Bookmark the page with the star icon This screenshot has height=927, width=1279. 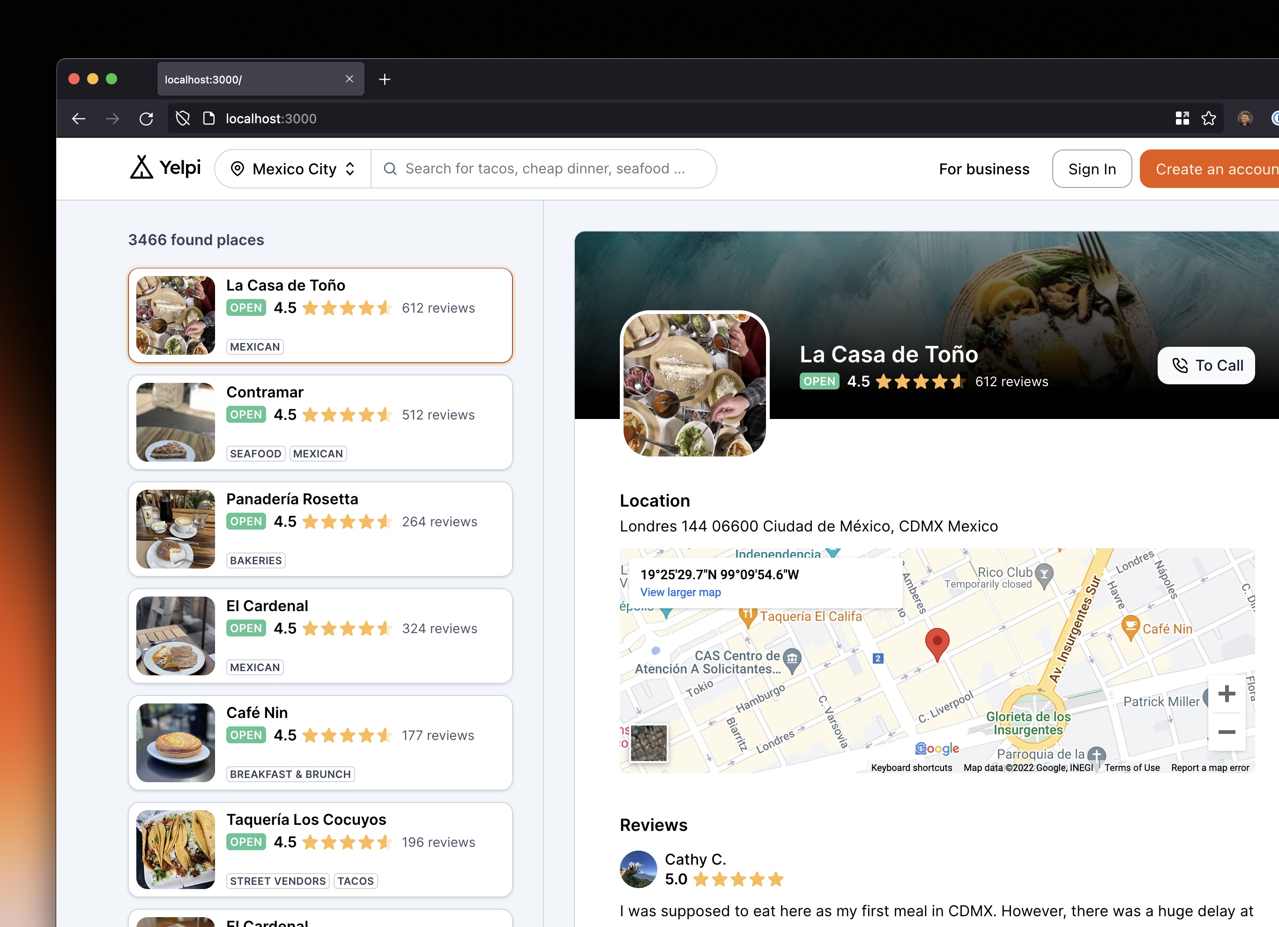point(1209,119)
